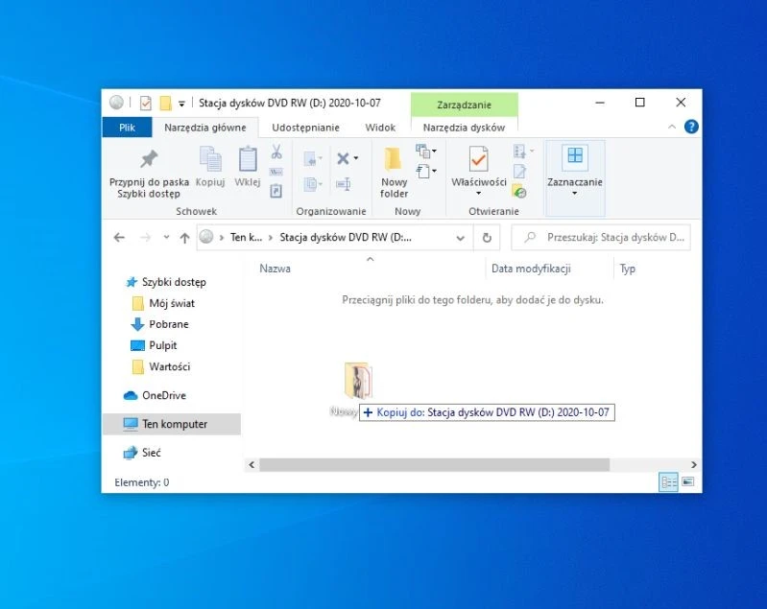Screen dimensions: 767x609
Task: Open Właściwości using the checkmark icon
Action: pyautogui.click(x=478, y=159)
